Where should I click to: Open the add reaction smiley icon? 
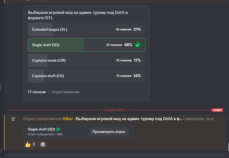coord(43,144)
